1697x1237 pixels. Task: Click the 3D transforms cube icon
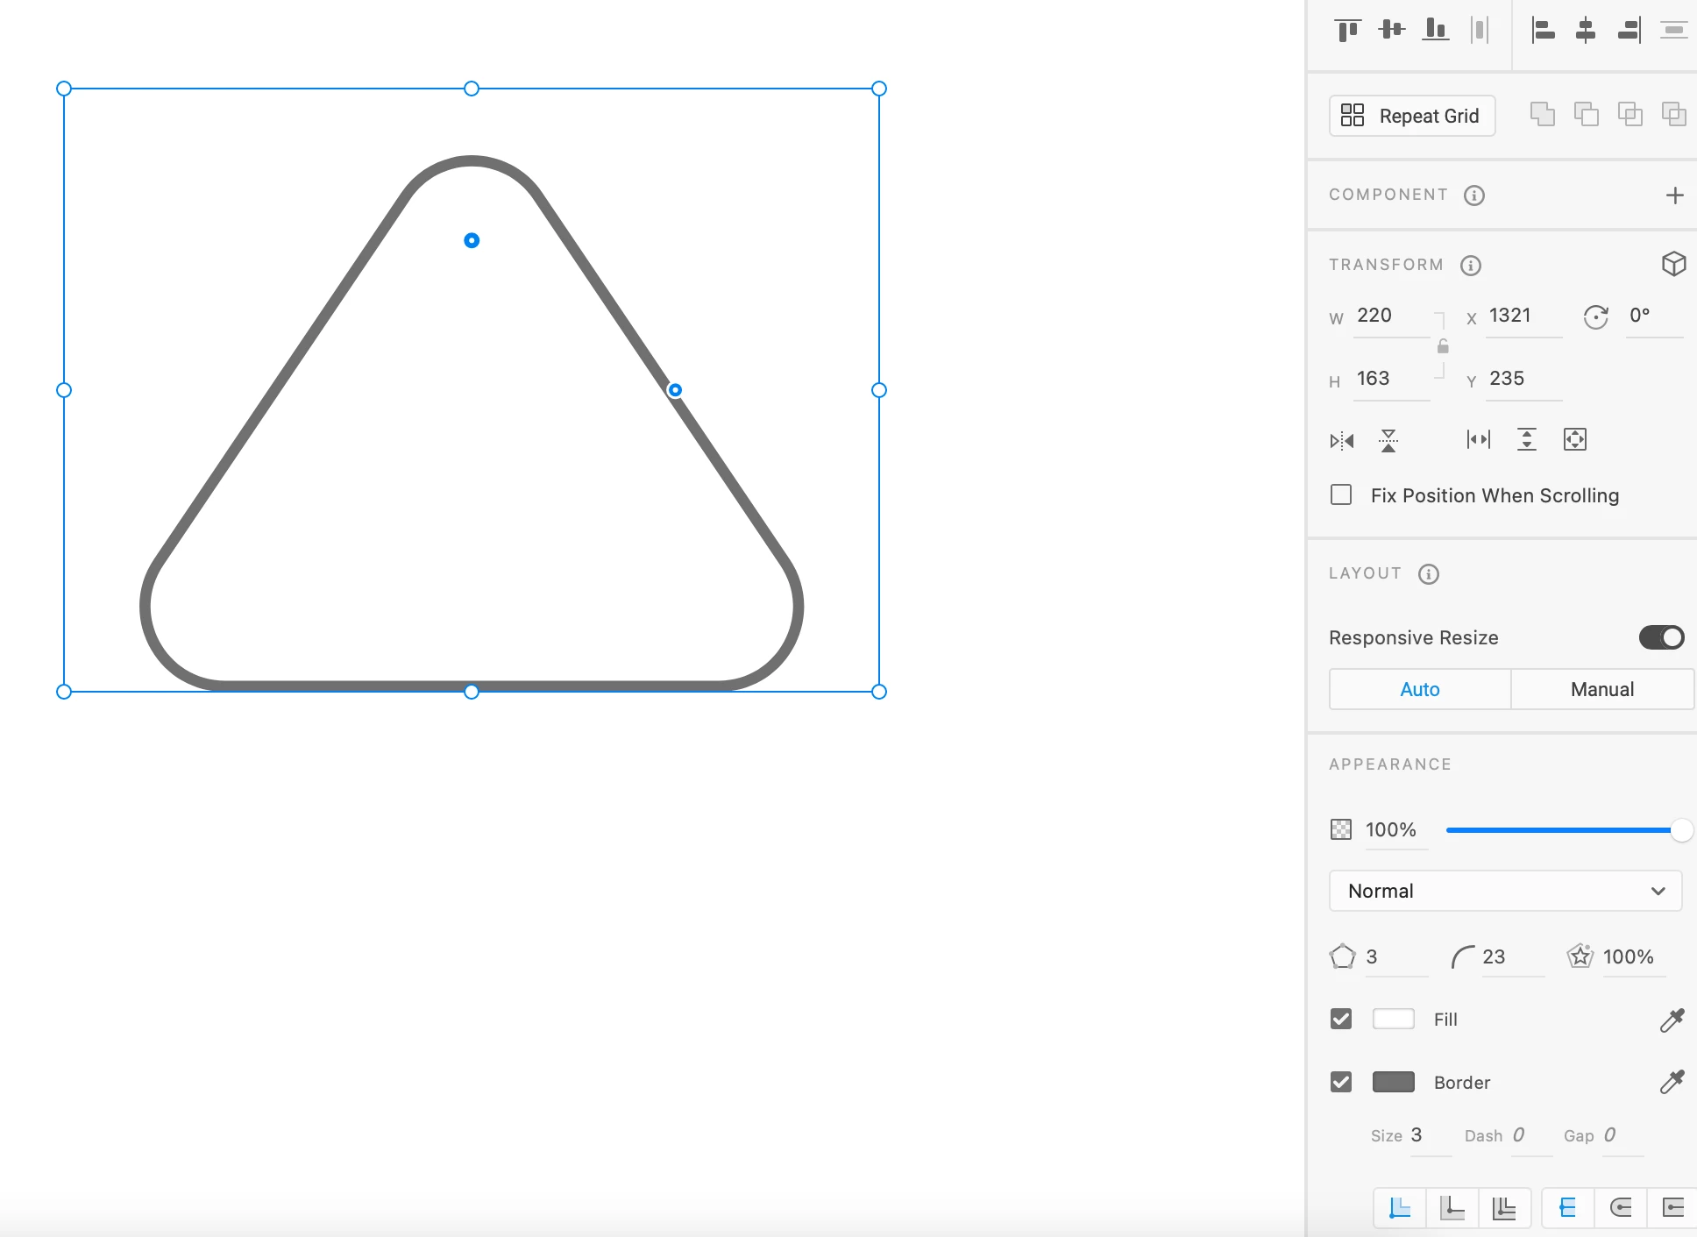[x=1673, y=264]
